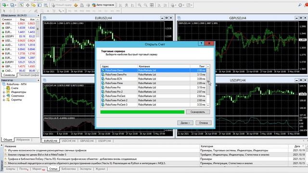The image size is (308, 173).
Task: Close the Navigator panel
Action: [x=38, y=80]
